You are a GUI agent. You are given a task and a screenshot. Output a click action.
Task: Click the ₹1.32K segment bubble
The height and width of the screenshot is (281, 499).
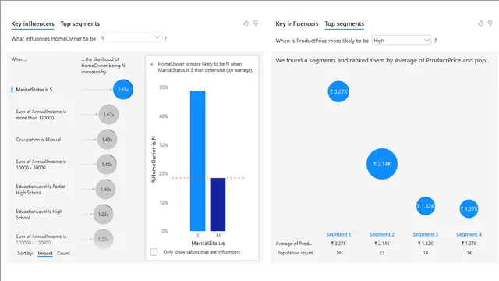(x=426, y=206)
